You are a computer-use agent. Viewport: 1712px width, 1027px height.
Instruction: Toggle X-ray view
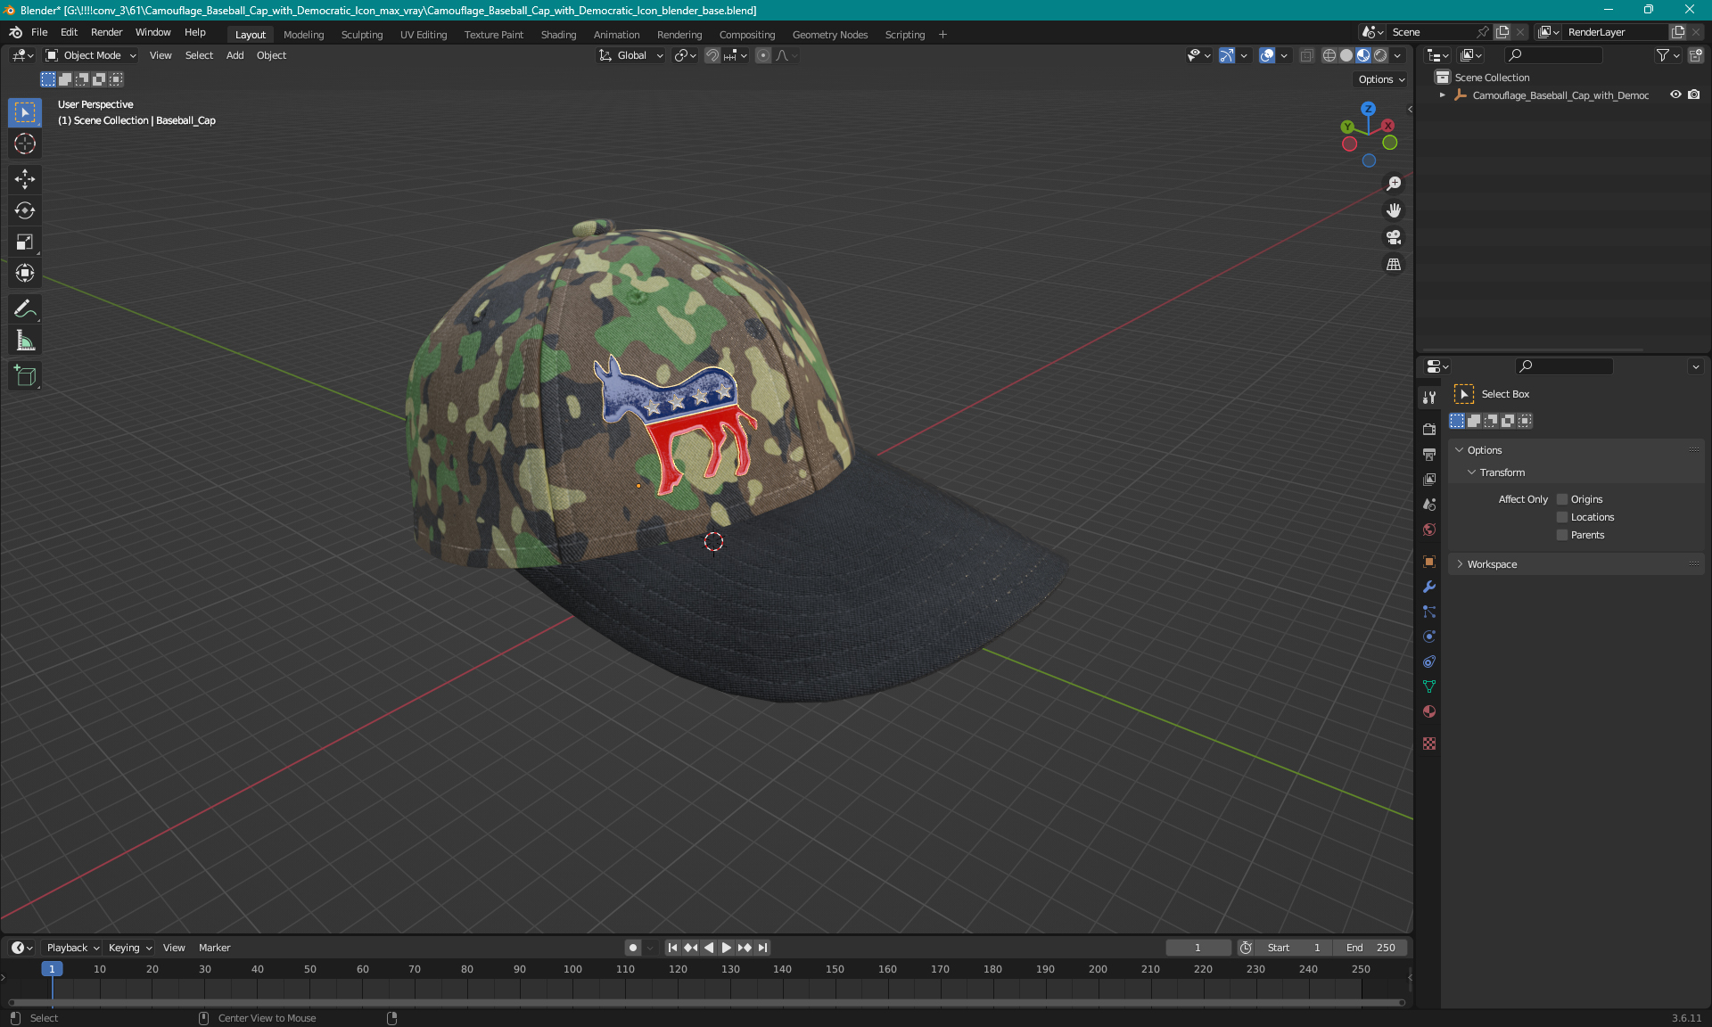point(1306,55)
